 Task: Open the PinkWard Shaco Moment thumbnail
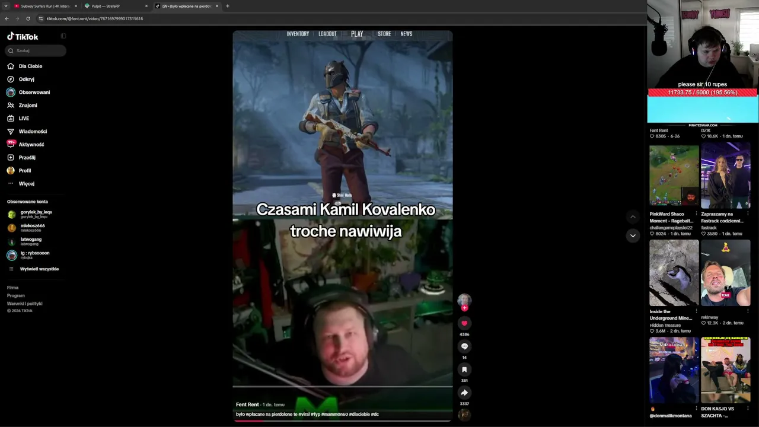click(674, 176)
